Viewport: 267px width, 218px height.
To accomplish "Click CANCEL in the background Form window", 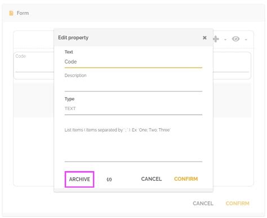I will point(203,203).
